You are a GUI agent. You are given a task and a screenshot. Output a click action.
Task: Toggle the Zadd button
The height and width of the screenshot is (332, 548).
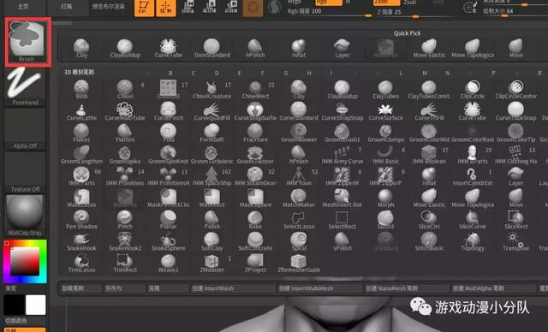click(386, 2)
